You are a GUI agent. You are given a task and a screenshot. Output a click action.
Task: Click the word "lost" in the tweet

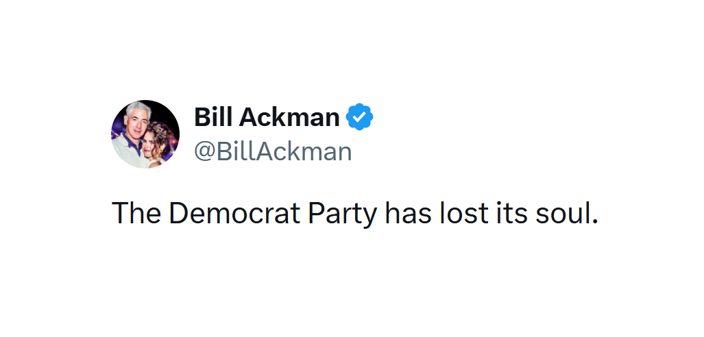pyautogui.click(x=461, y=213)
